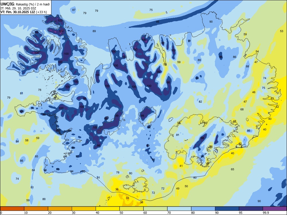
Task: Click the '48' humidity value on the map
Action: tap(234, 121)
